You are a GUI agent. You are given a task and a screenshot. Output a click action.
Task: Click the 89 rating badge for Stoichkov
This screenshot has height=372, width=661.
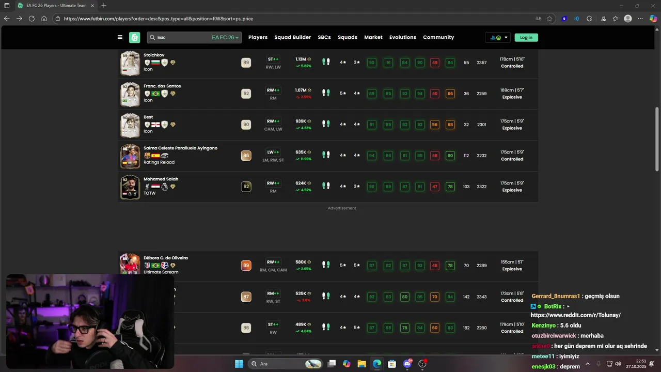click(x=246, y=63)
